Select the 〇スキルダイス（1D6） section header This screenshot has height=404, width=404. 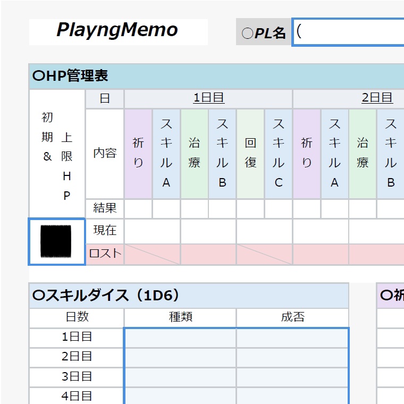(189, 296)
